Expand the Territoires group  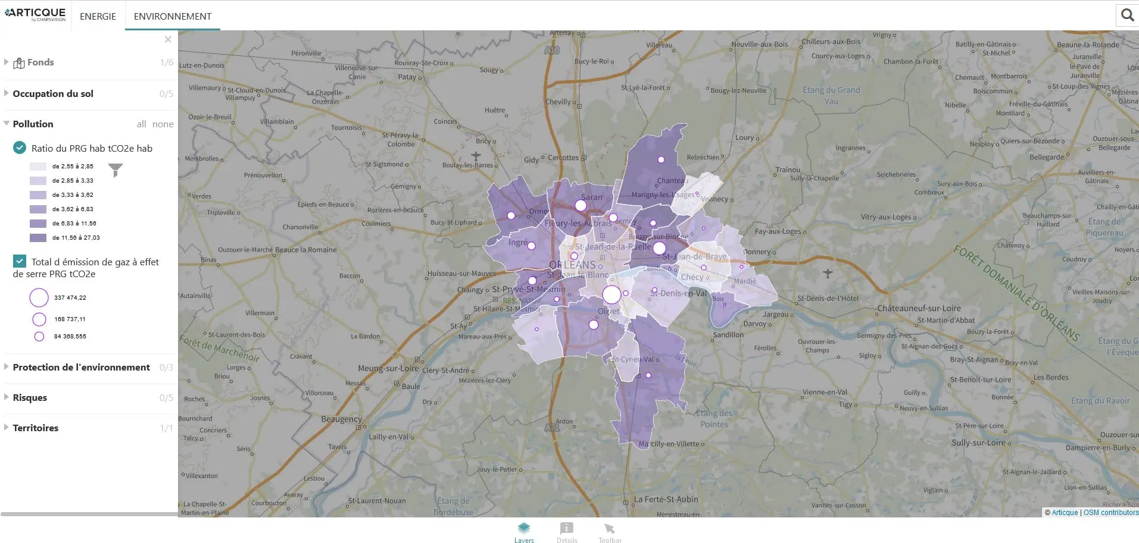point(7,428)
